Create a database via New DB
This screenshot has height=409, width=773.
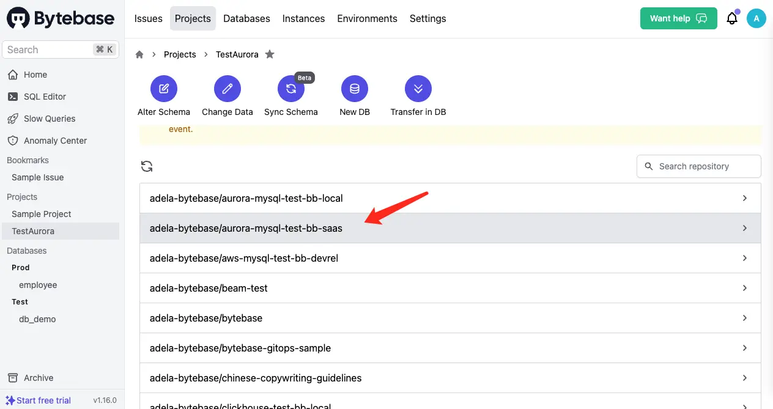coord(355,95)
